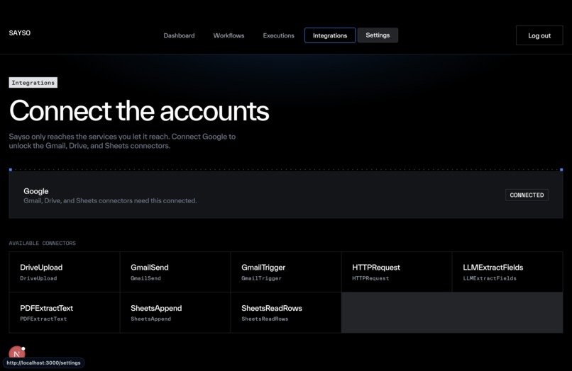Go to the Workflows page

point(229,35)
